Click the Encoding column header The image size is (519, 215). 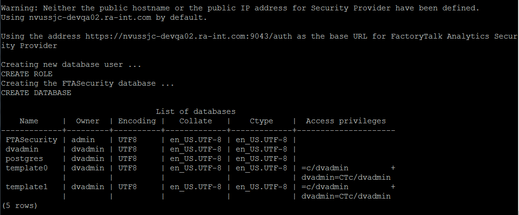(137, 121)
